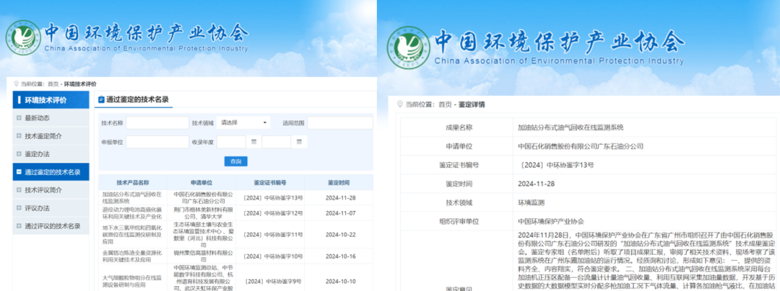Expand the plus icon beside 技术鉴定简介
Screen dimensions: 780x291
coord(19,136)
